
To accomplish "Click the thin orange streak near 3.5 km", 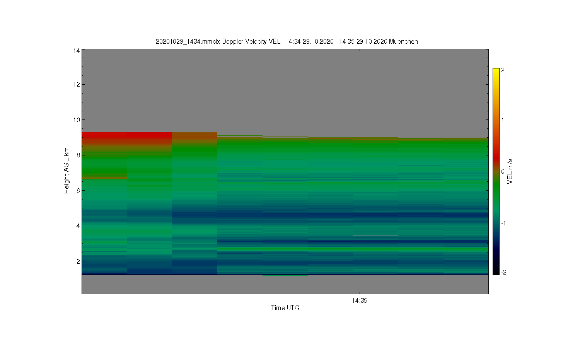I will (375, 235).
